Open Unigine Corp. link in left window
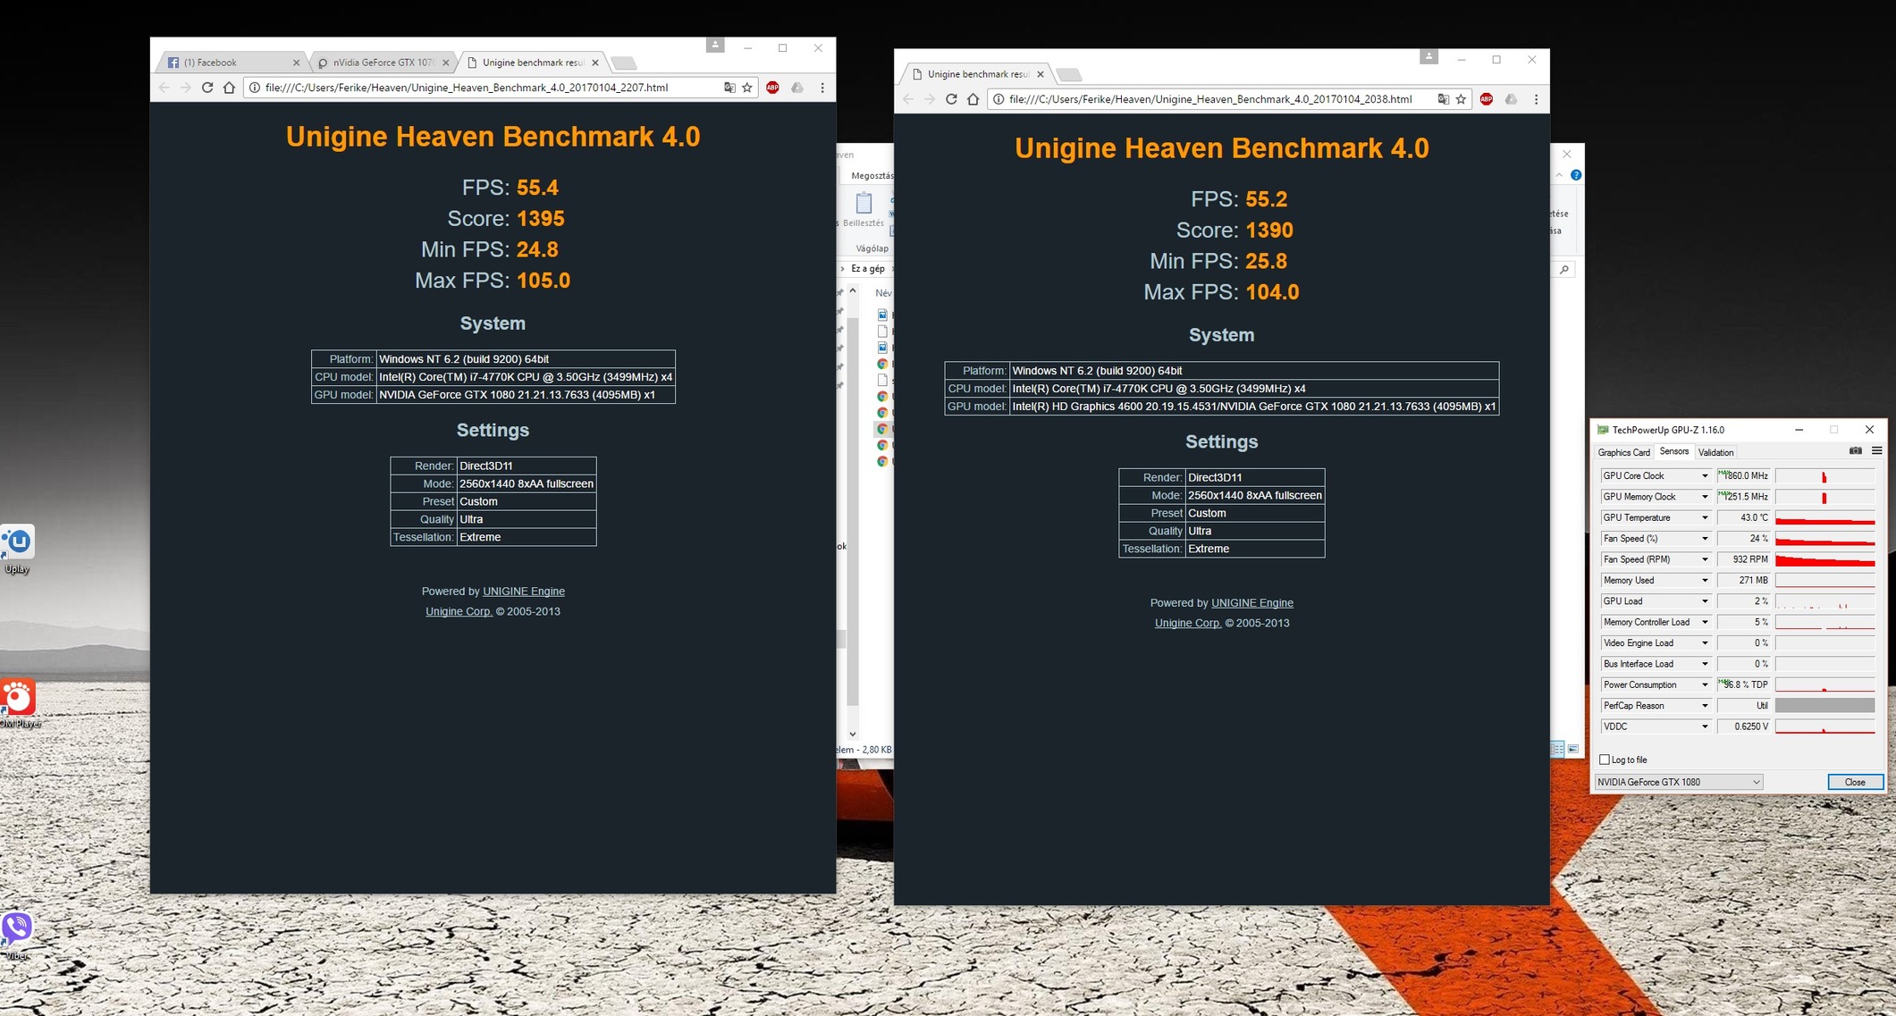 click(x=459, y=612)
